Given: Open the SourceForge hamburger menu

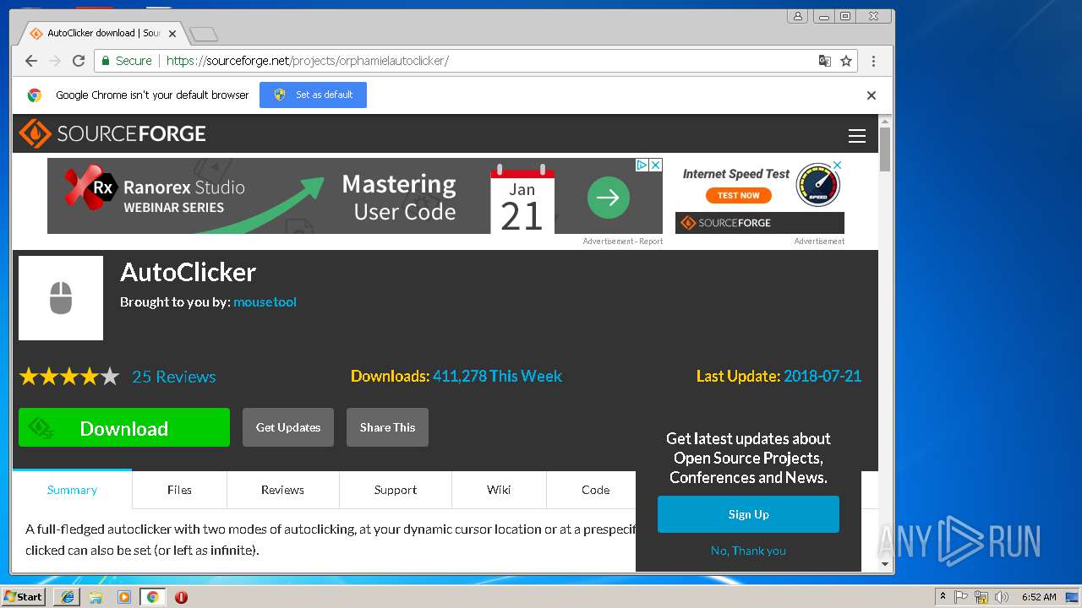Looking at the screenshot, I should (857, 136).
